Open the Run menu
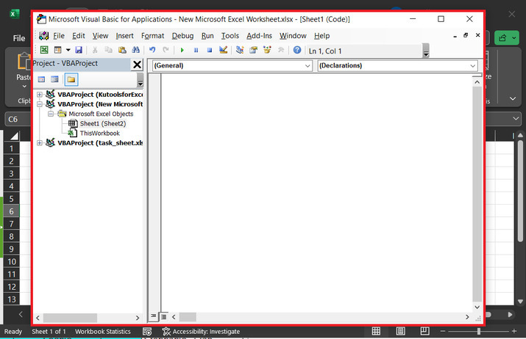The height and width of the screenshot is (339, 526). (207, 36)
